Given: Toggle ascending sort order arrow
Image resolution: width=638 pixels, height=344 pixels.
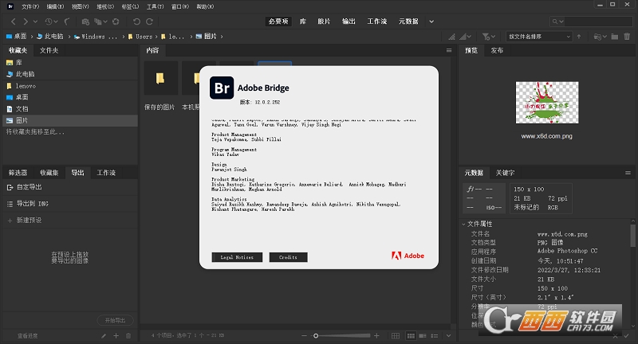Looking at the screenshot, I should (x=580, y=37).
